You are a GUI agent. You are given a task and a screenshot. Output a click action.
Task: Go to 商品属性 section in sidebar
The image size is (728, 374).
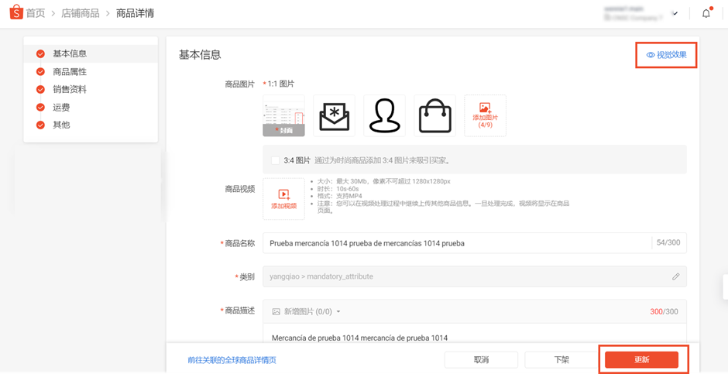(x=70, y=72)
